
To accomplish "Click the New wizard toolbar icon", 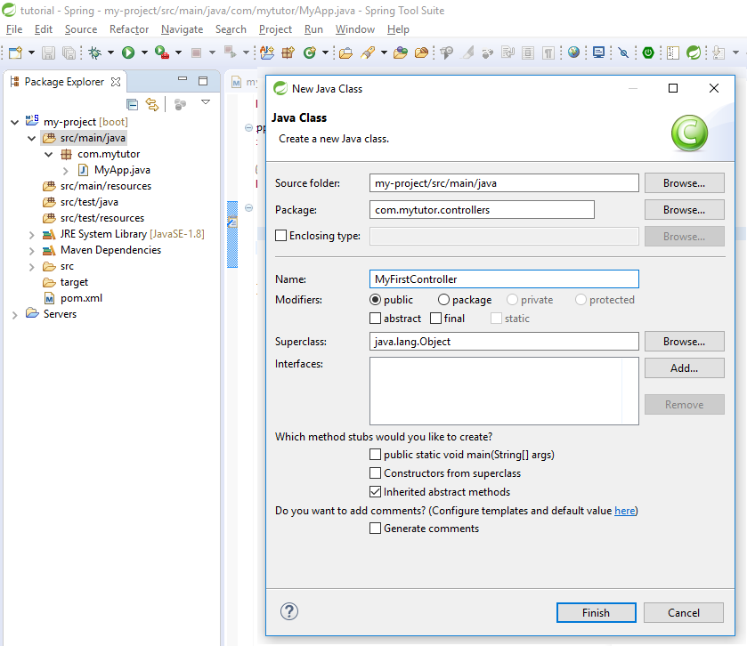I will 16,52.
